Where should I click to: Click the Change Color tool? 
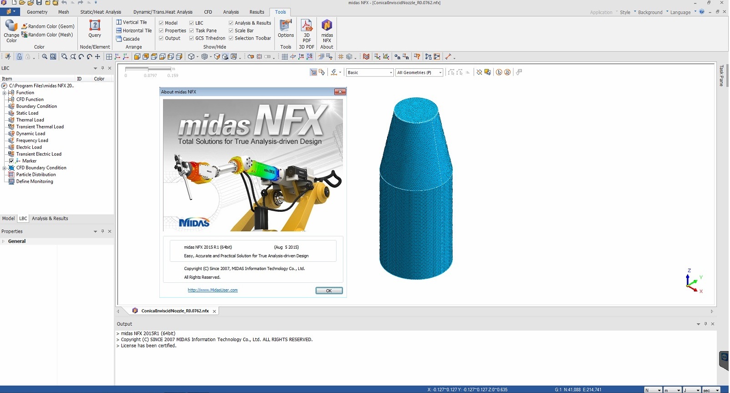point(11,31)
